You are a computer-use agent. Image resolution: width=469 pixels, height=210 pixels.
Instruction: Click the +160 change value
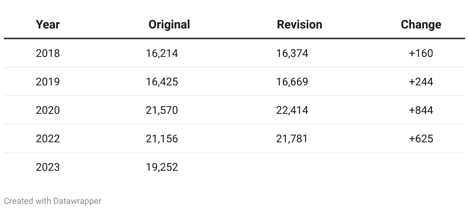(421, 53)
